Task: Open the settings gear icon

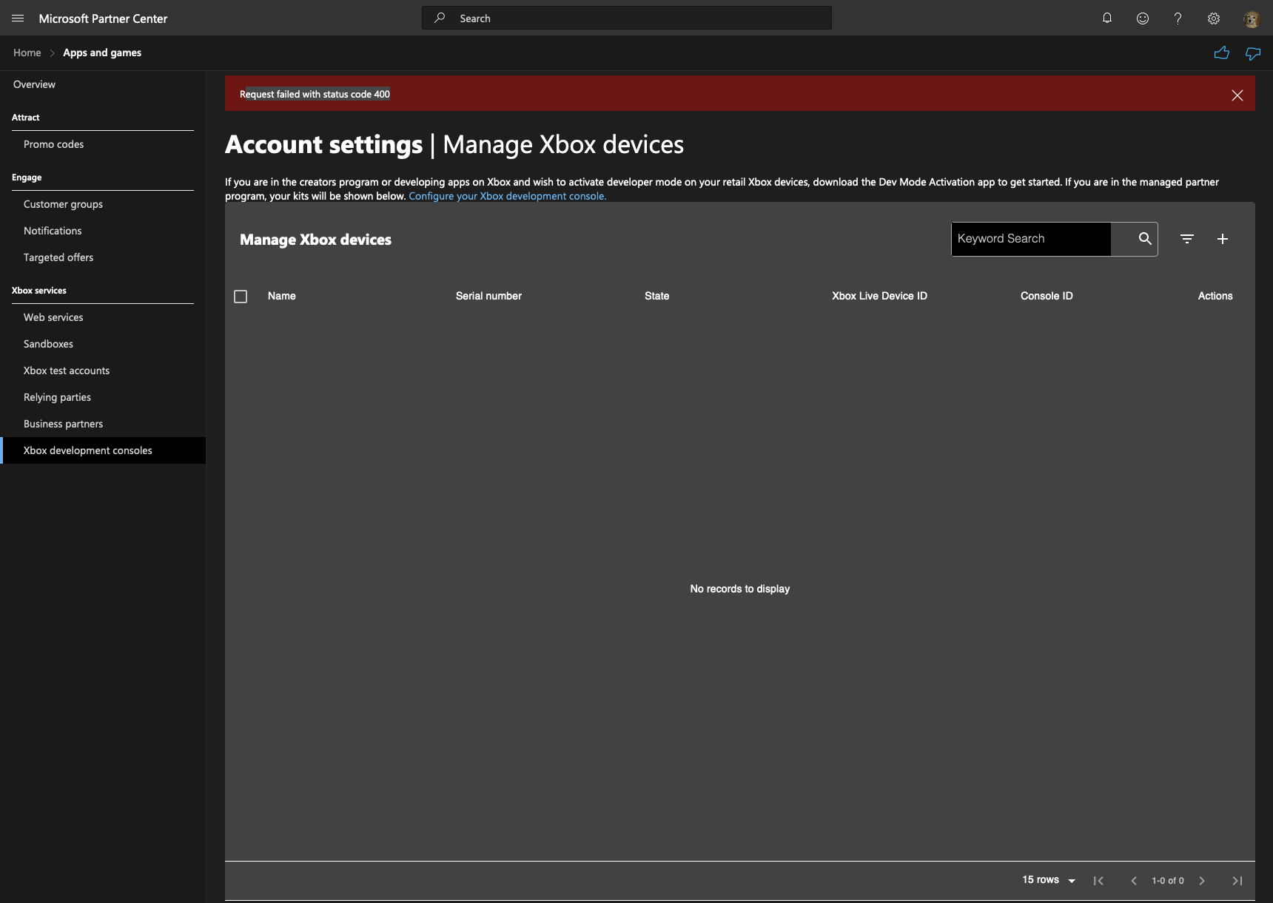Action: [x=1214, y=18]
